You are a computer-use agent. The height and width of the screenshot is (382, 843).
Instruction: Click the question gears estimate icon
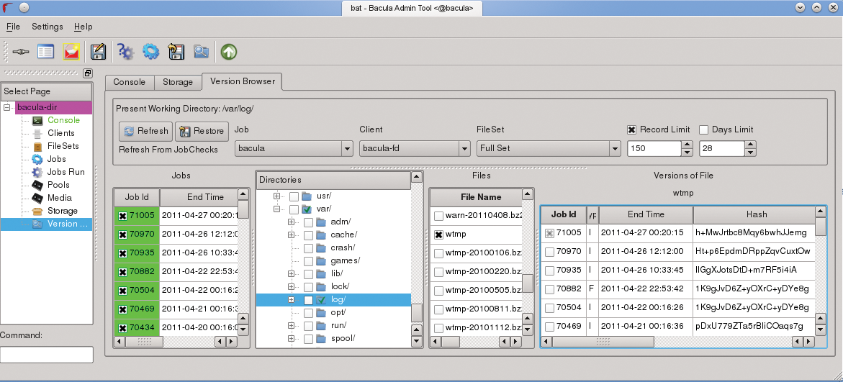click(125, 52)
